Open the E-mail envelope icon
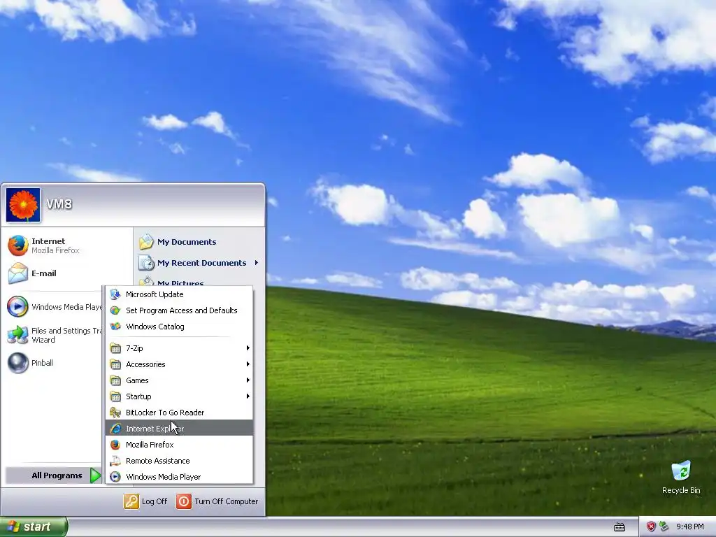 pos(18,273)
